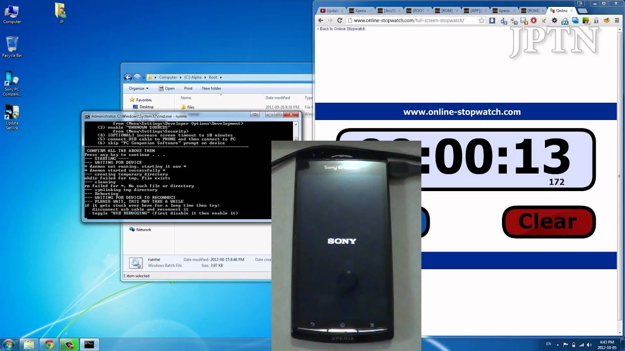Open Explorer recent locations dropdown arrow

[x=145, y=78]
